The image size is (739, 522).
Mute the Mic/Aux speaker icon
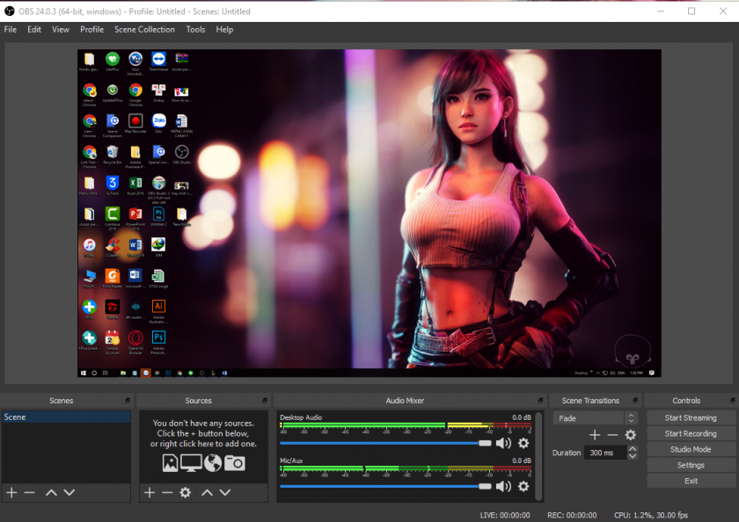coord(504,486)
